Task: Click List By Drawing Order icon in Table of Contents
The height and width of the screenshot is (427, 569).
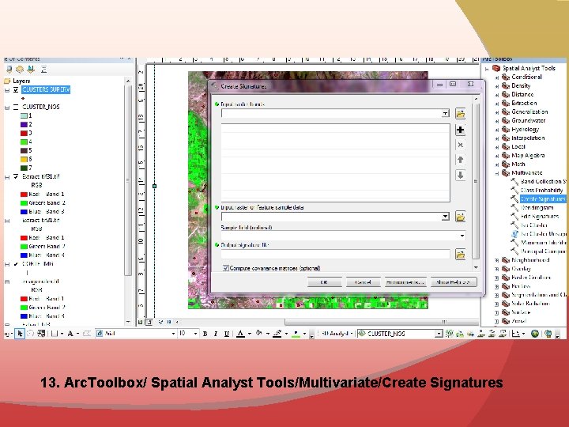Action: 9,69
